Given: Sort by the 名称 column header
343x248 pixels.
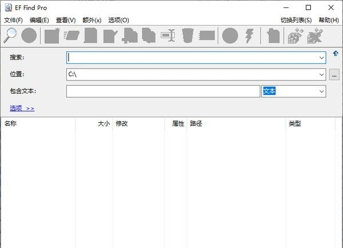Looking at the screenshot, I should pyautogui.click(x=38, y=123).
